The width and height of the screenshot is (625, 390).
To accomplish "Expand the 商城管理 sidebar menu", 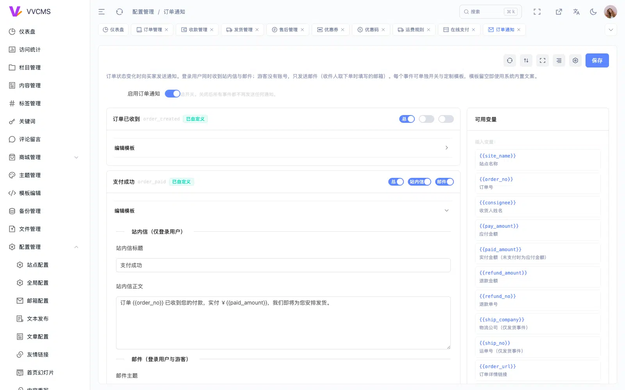I will click(45, 157).
